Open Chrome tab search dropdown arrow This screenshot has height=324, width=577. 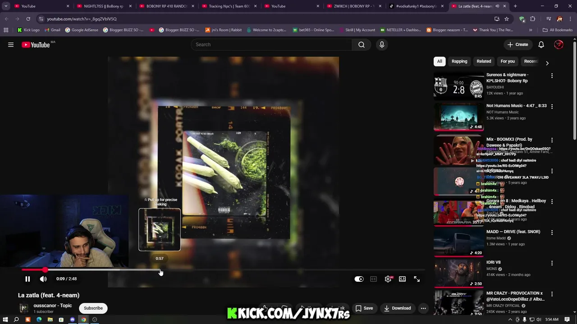click(x=6, y=6)
